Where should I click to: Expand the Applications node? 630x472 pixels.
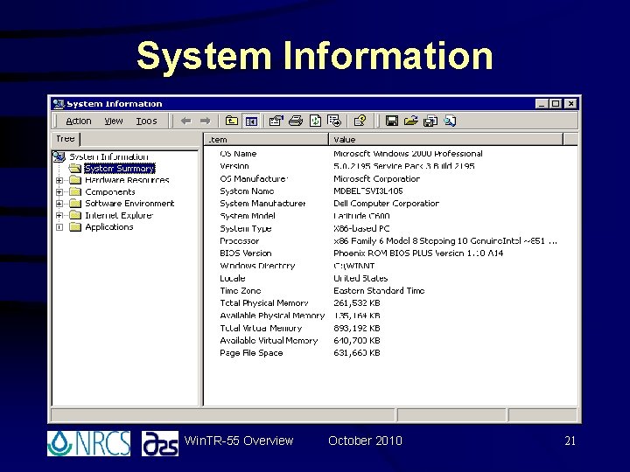pyautogui.click(x=59, y=227)
